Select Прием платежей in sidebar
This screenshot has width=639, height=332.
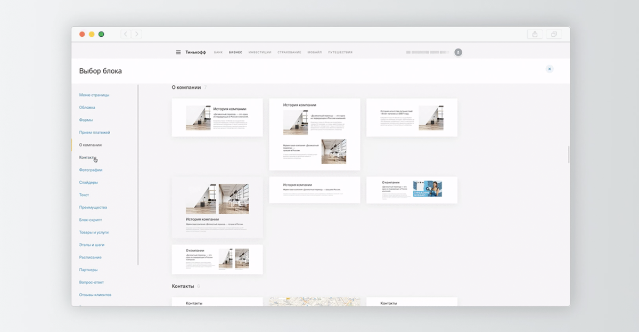(95, 132)
